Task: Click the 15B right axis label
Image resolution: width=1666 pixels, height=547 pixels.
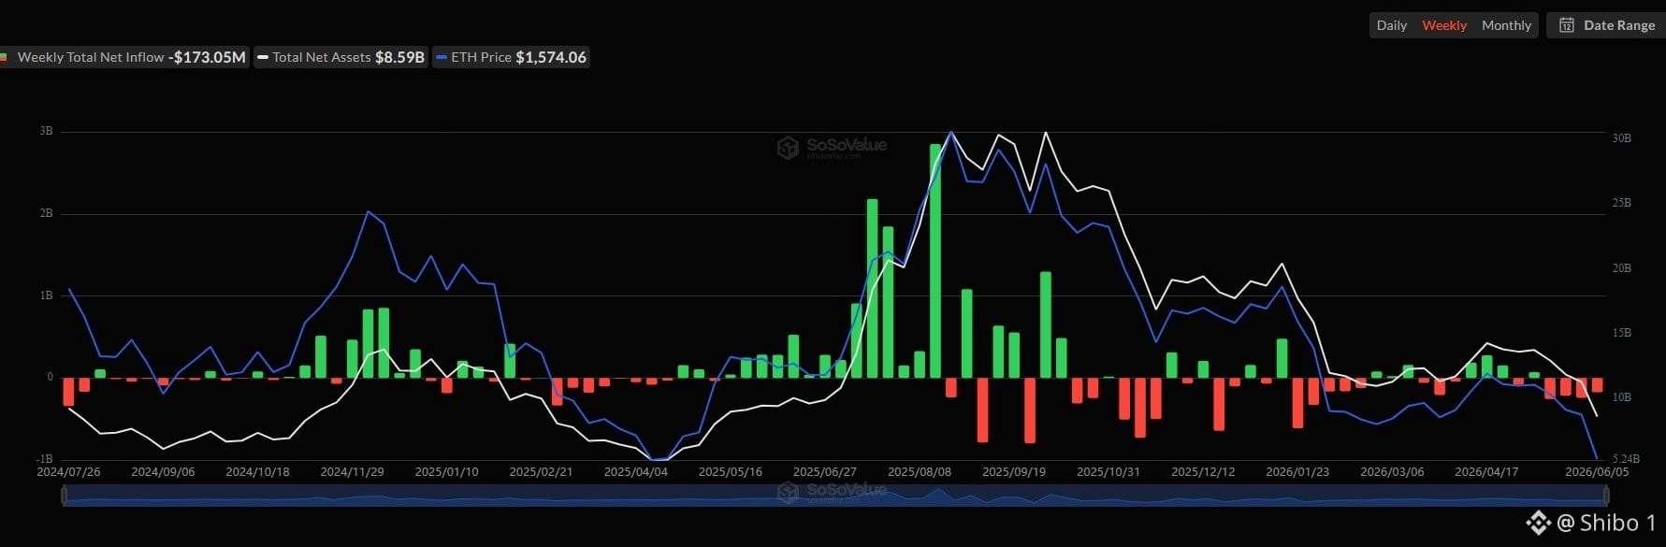Action: click(1621, 332)
